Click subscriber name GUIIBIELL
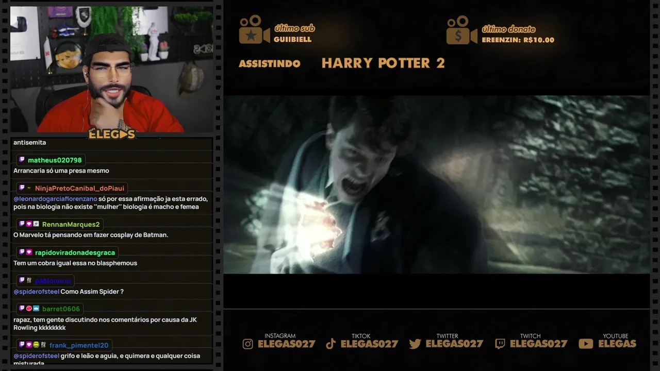This screenshot has width=660, height=371. [293, 40]
